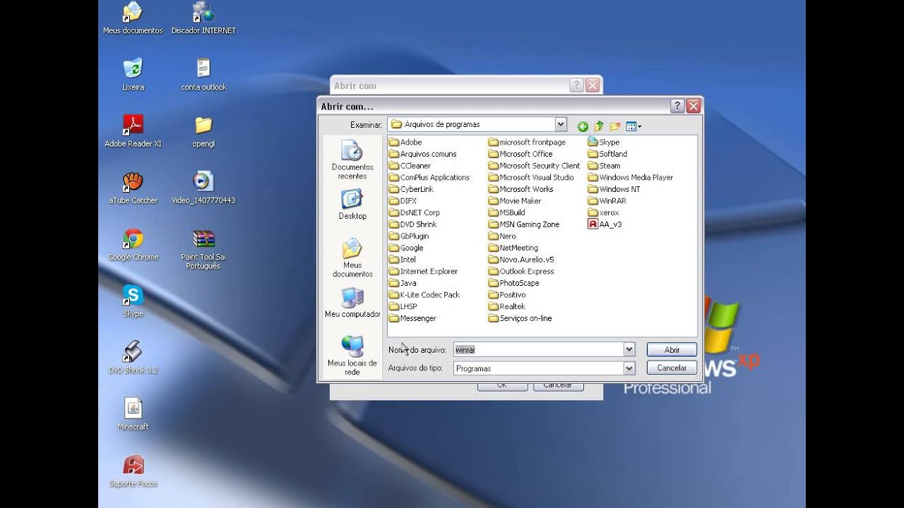The image size is (904, 508).
Task: Select the Serviços on-line folder
Action: click(x=521, y=318)
